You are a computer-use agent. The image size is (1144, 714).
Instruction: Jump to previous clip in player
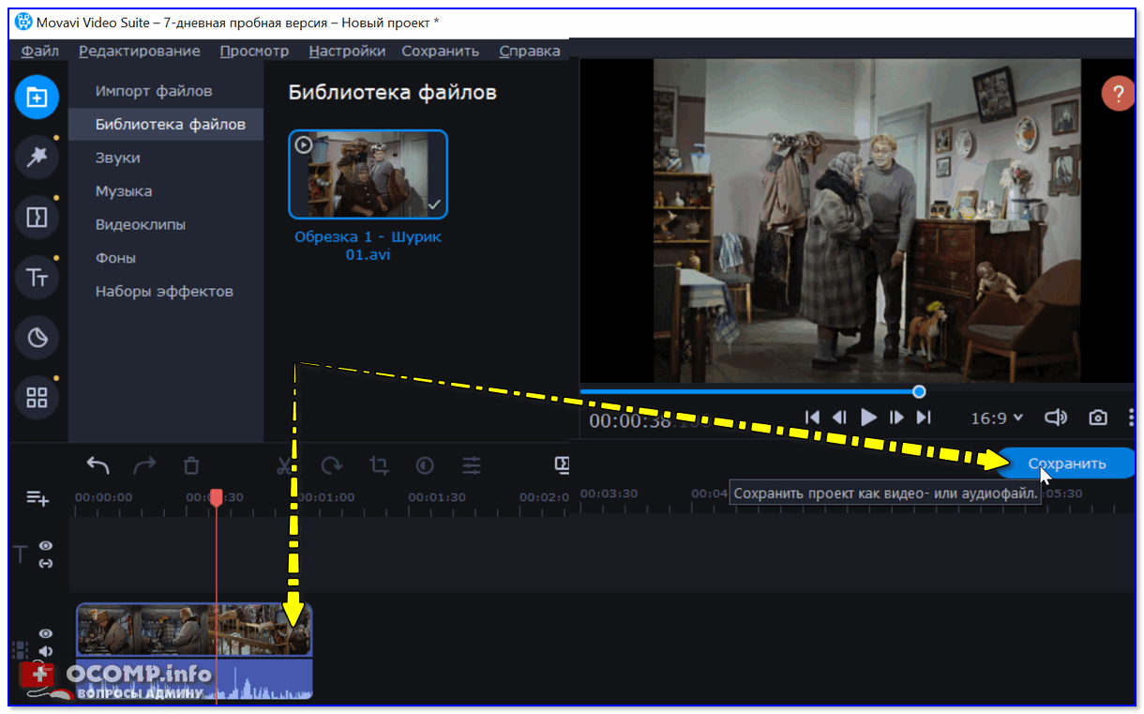[813, 418]
